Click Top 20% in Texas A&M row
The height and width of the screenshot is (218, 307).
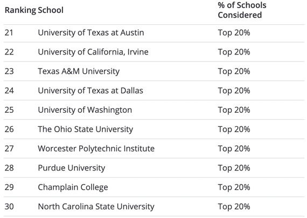(x=234, y=71)
